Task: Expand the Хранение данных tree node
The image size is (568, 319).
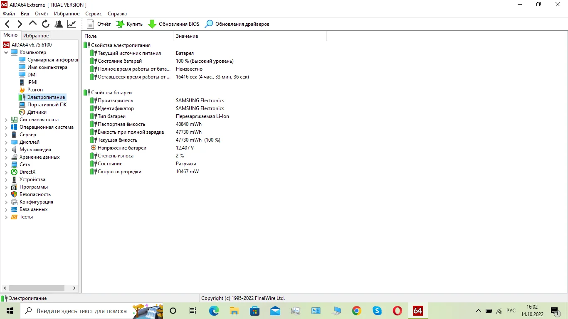Action: [6, 157]
